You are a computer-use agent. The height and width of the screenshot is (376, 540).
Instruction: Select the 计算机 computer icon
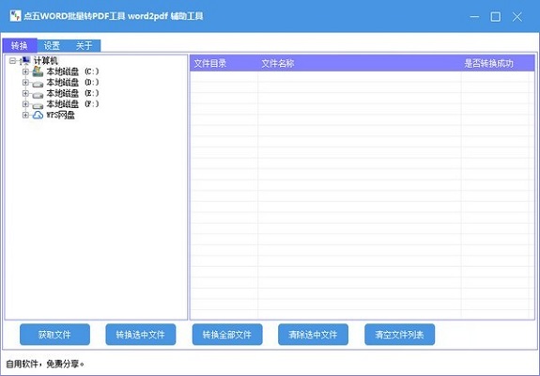(x=26, y=61)
